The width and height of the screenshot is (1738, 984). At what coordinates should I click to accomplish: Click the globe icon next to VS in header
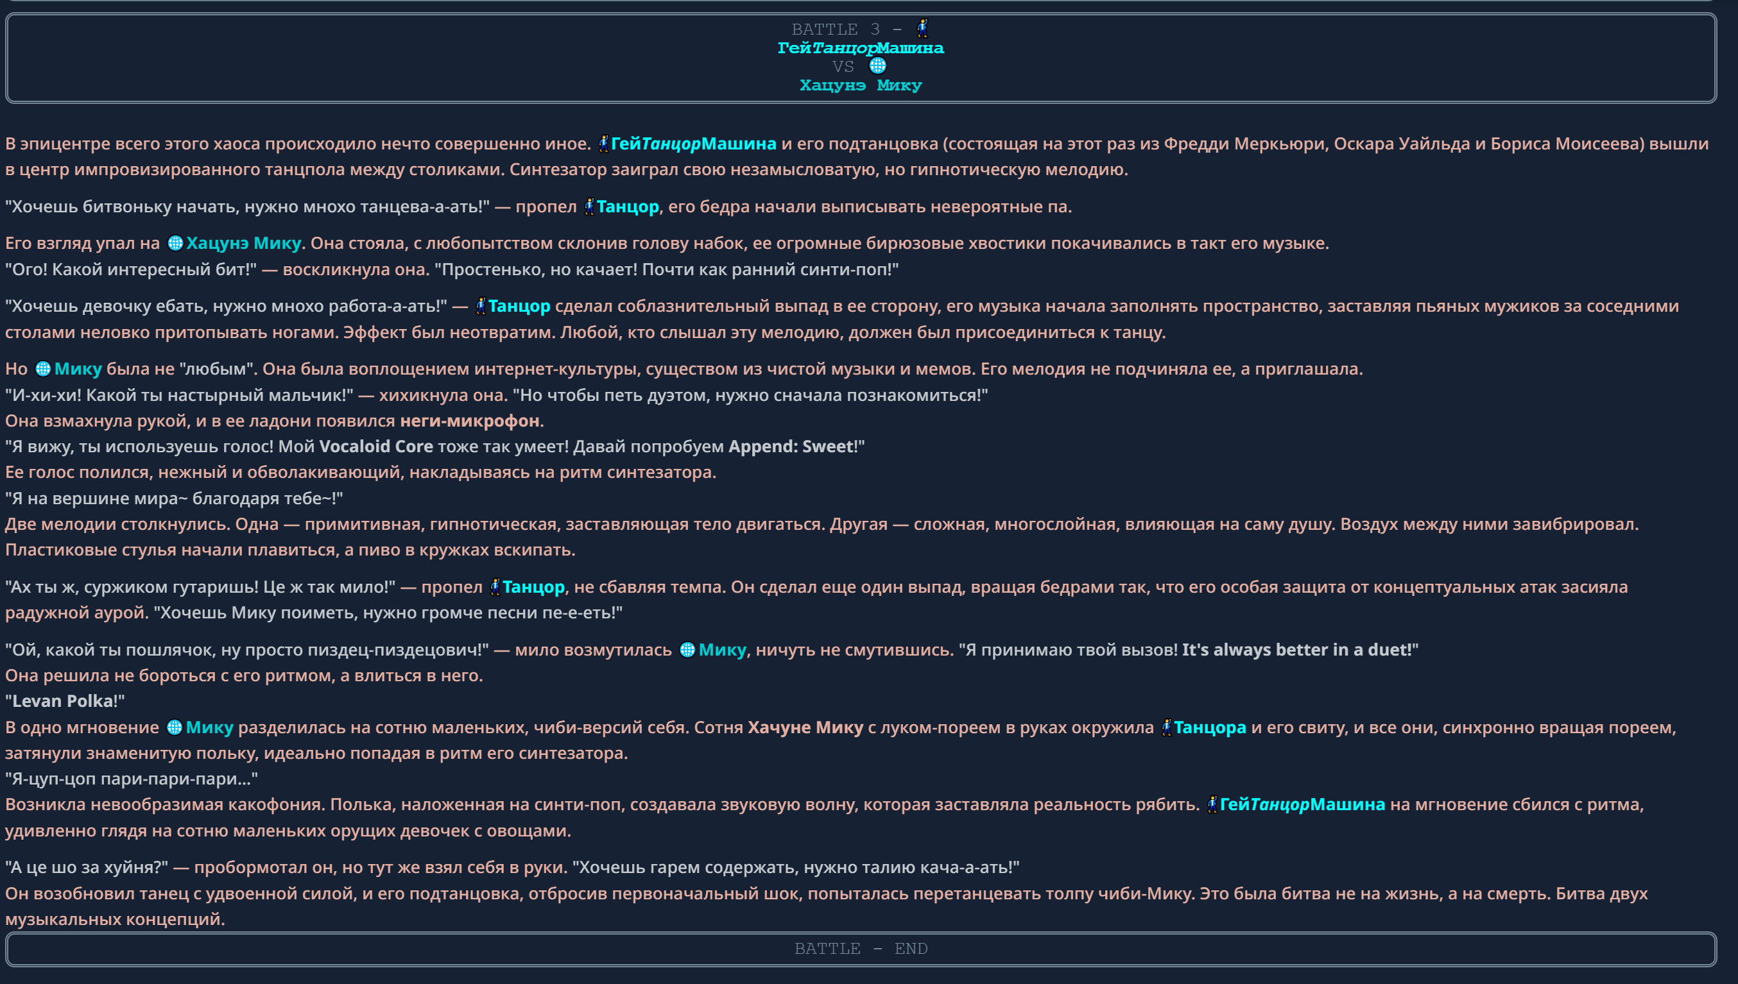pos(877,65)
